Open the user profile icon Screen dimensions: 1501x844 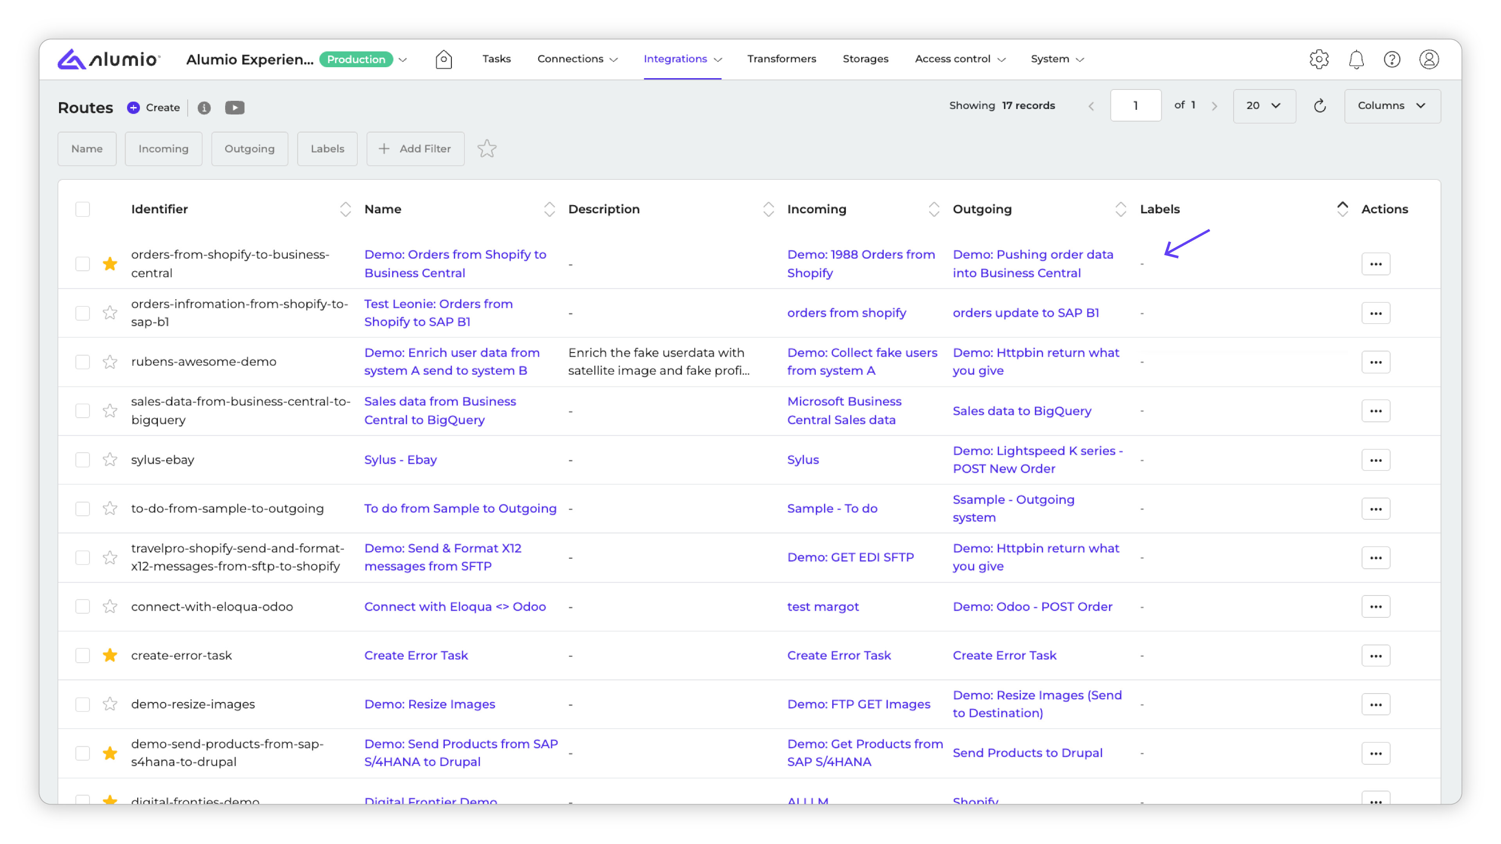coord(1429,59)
